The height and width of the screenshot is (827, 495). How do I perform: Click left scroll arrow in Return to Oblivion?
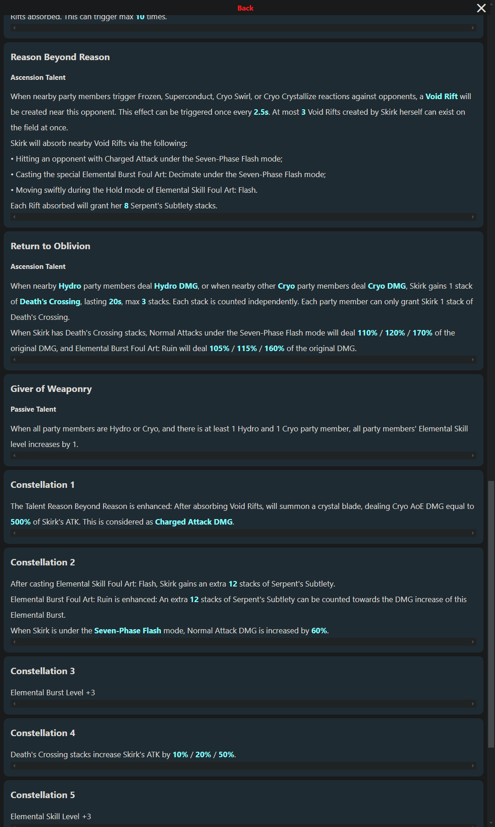tap(14, 360)
